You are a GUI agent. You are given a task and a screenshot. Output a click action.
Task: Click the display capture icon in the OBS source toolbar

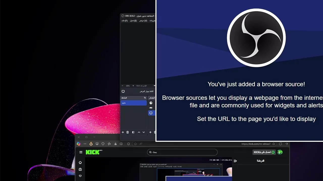123,92
